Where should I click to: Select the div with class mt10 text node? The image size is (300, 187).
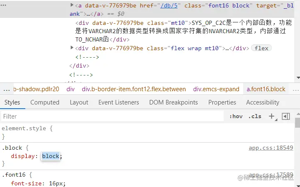183,31
